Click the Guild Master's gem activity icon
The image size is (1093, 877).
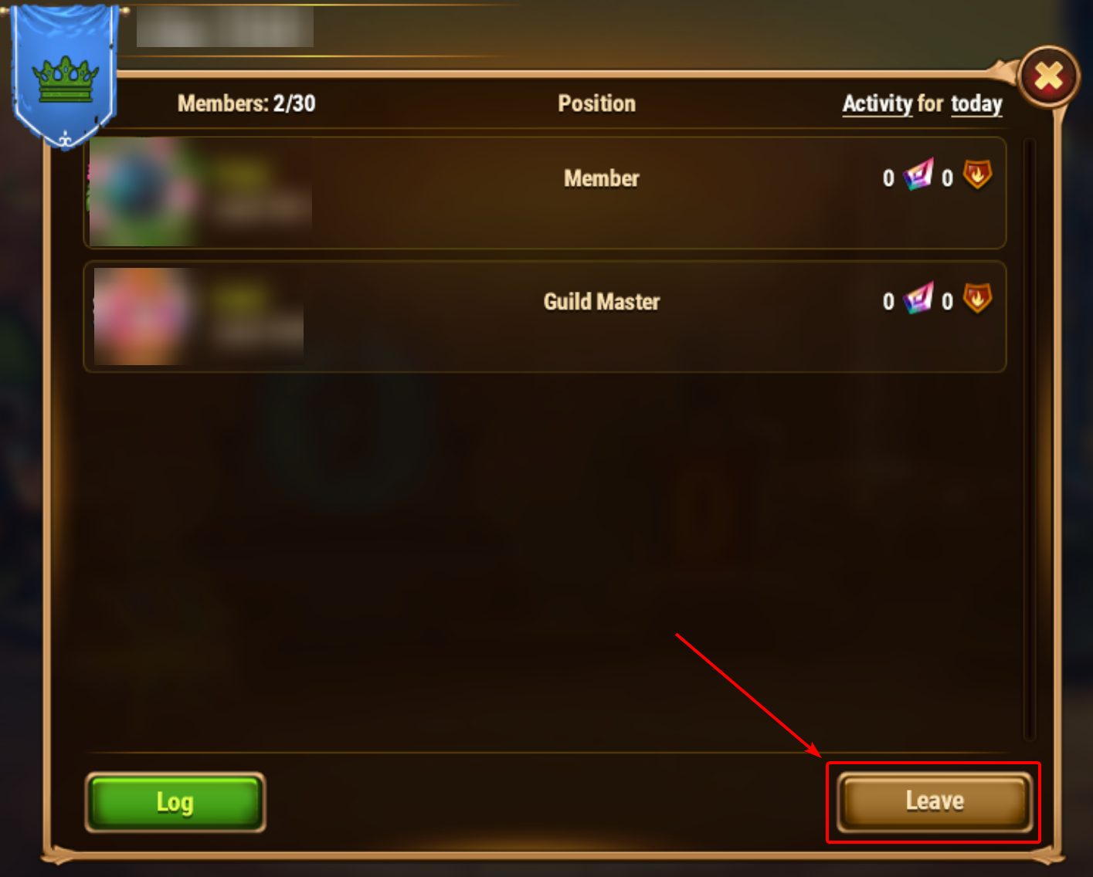(918, 298)
